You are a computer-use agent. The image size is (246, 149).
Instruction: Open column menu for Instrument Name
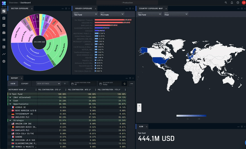coord(36,89)
